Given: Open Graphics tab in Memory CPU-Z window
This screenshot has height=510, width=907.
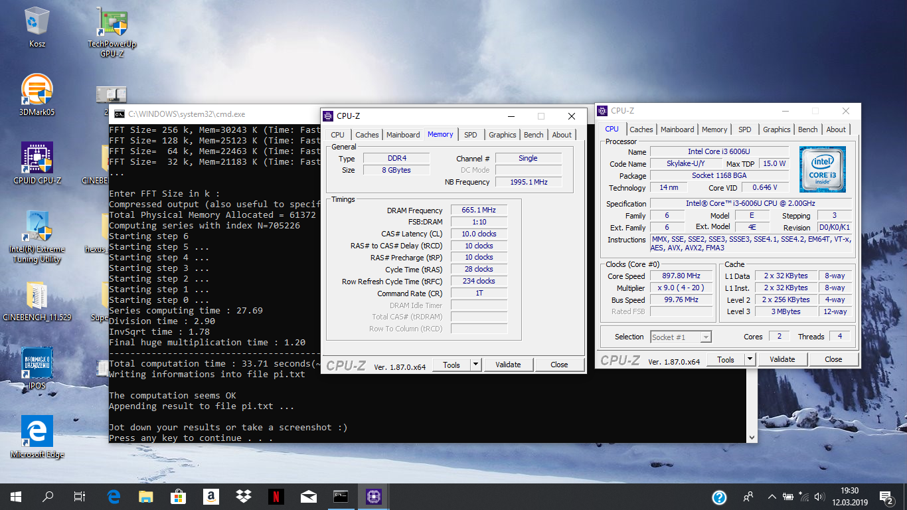Looking at the screenshot, I should [x=503, y=135].
